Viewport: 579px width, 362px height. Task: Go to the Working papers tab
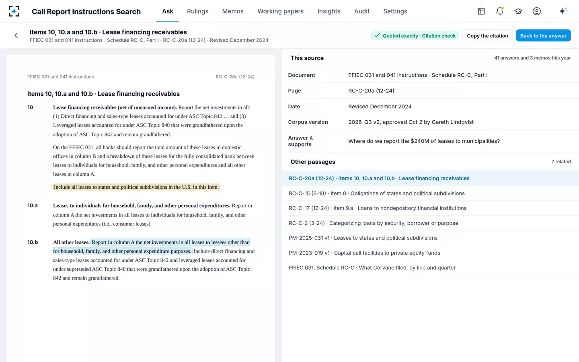pos(281,11)
